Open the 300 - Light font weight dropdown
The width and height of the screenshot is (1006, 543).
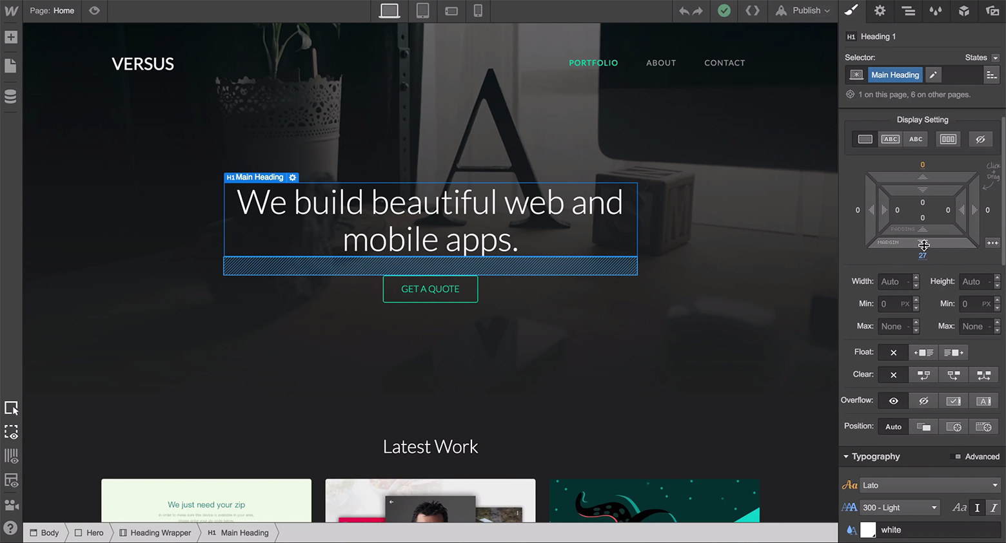(899, 508)
